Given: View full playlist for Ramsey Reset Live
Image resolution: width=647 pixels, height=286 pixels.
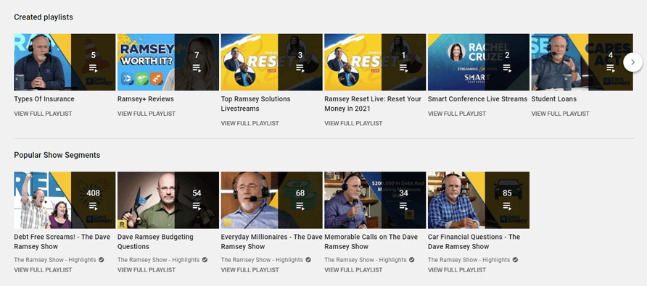Looking at the screenshot, I should coord(354,123).
